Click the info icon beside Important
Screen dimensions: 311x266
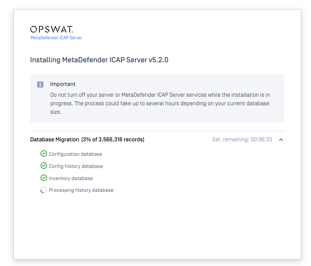click(40, 84)
